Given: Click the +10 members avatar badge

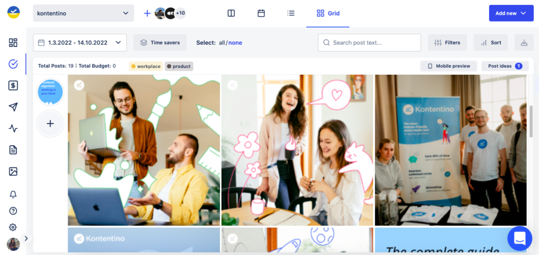Looking at the screenshot, I should (x=180, y=13).
